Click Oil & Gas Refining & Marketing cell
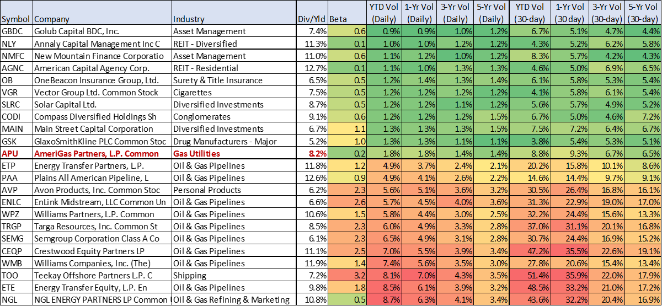Image resolution: width=662 pixels, height=306 pixels. tap(234, 300)
